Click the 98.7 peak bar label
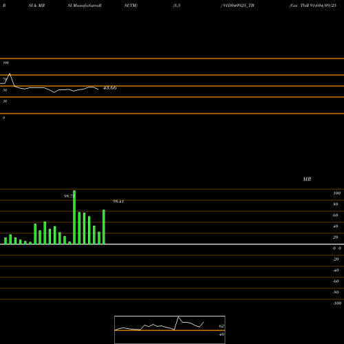344x344 pixels. [x=69, y=196]
